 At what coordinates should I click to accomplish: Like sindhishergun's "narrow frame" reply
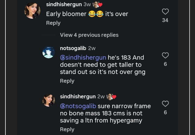[165, 104]
